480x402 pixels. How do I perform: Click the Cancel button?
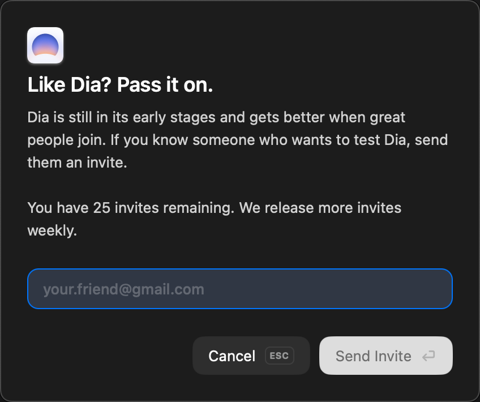(251, 356)
